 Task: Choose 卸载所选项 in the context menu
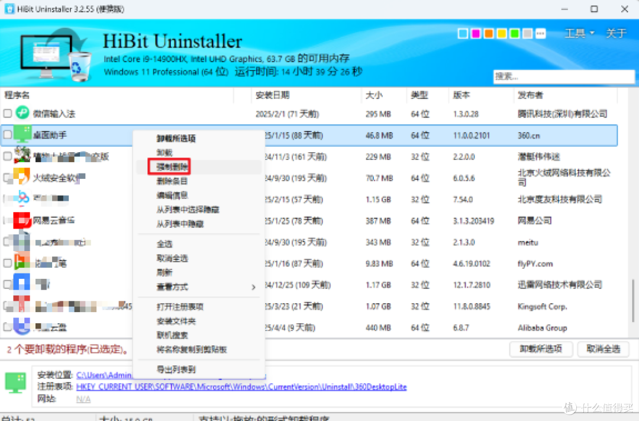click(x=199, y=139)
